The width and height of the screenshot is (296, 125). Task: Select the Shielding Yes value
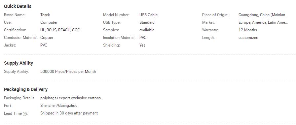tap(142, 45)
